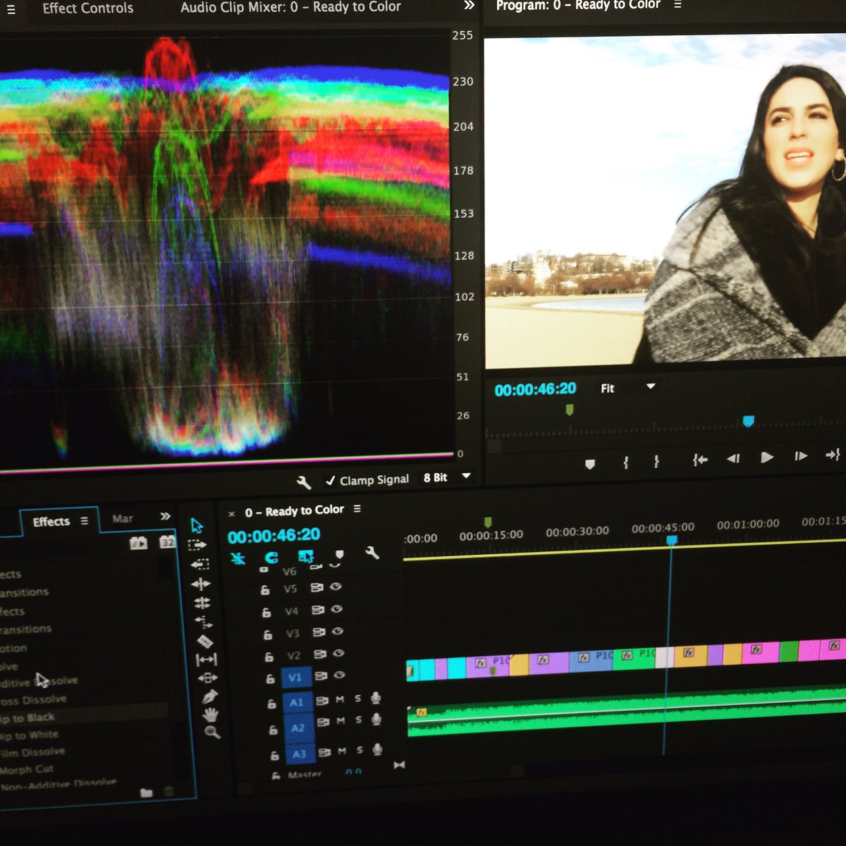Click Add Marker in the timeline header
The width and height of the screenshot is (846, 846).
coord(339,556)
